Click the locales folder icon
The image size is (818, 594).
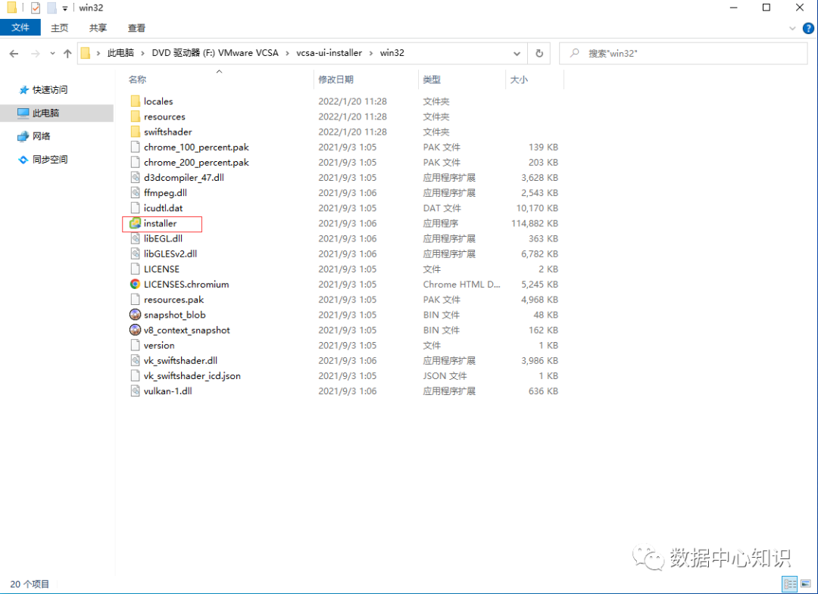click(x=135, y=101)
